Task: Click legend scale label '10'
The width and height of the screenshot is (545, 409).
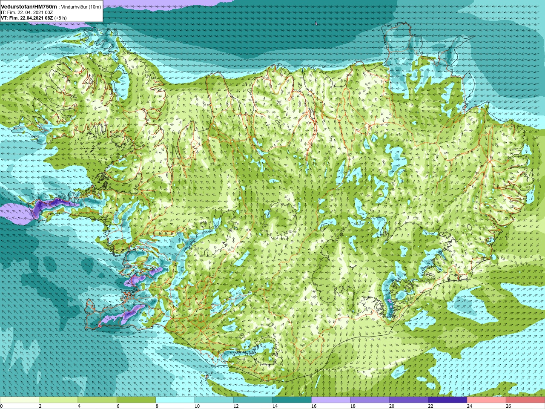Action: pos(197,406)
